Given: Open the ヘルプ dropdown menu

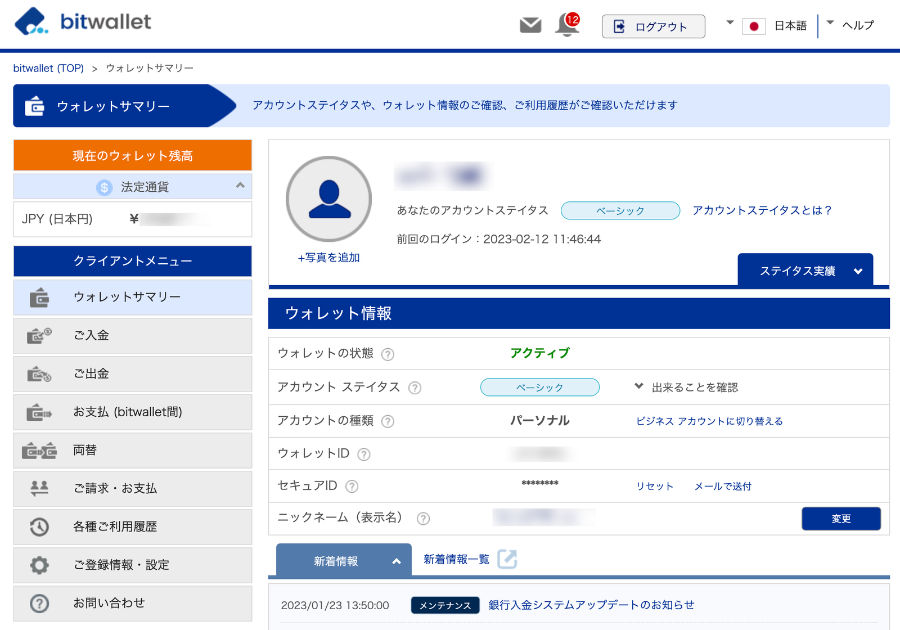Looking at the screenshot, I should [x=850, y=25].
